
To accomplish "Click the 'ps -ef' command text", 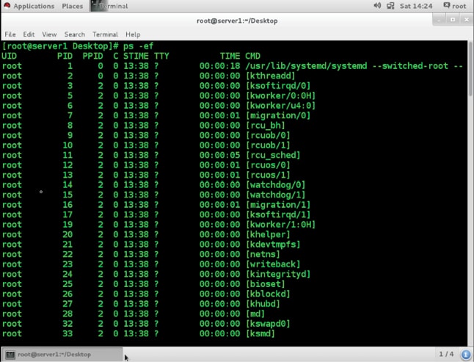I will click(x=138, y=46).
